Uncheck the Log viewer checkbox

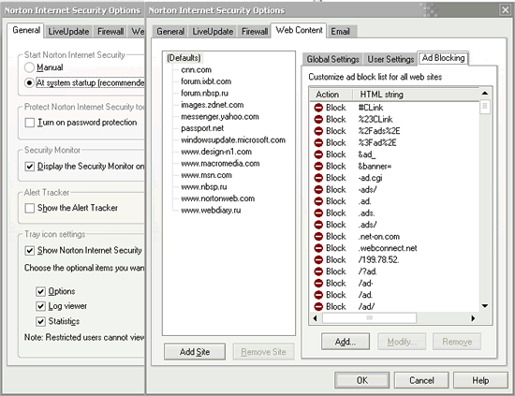pyautogui.click(x=40, y=306)
